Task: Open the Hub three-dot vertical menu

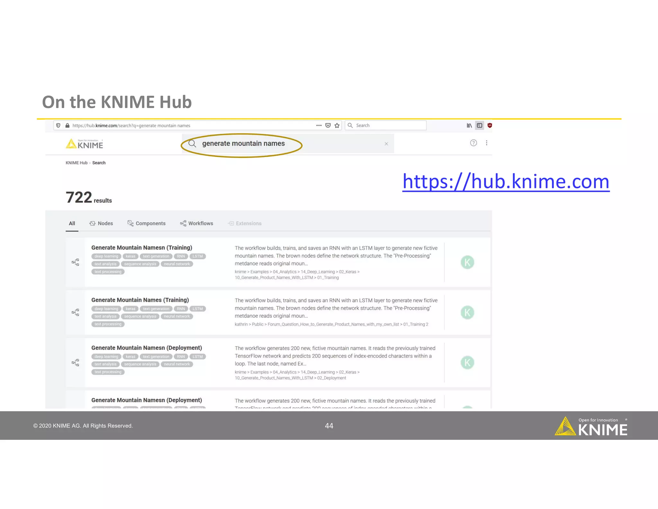Action: pyautogui.click(x=487, y=143)
